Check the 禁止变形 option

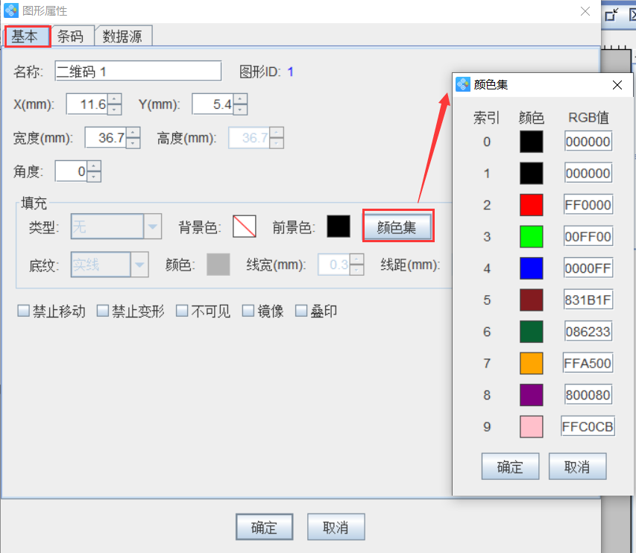click(102, 311)
